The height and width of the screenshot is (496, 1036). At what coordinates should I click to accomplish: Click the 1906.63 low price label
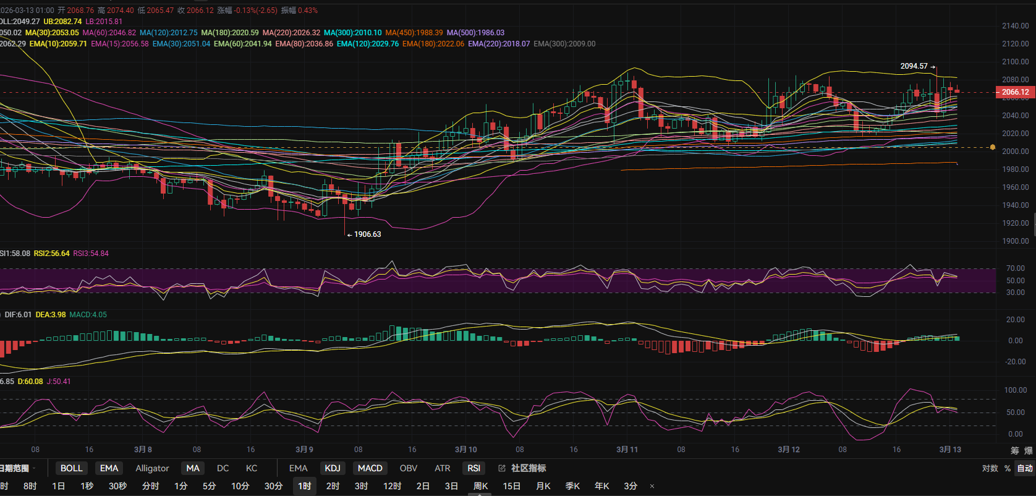click(x=367, y=234)
